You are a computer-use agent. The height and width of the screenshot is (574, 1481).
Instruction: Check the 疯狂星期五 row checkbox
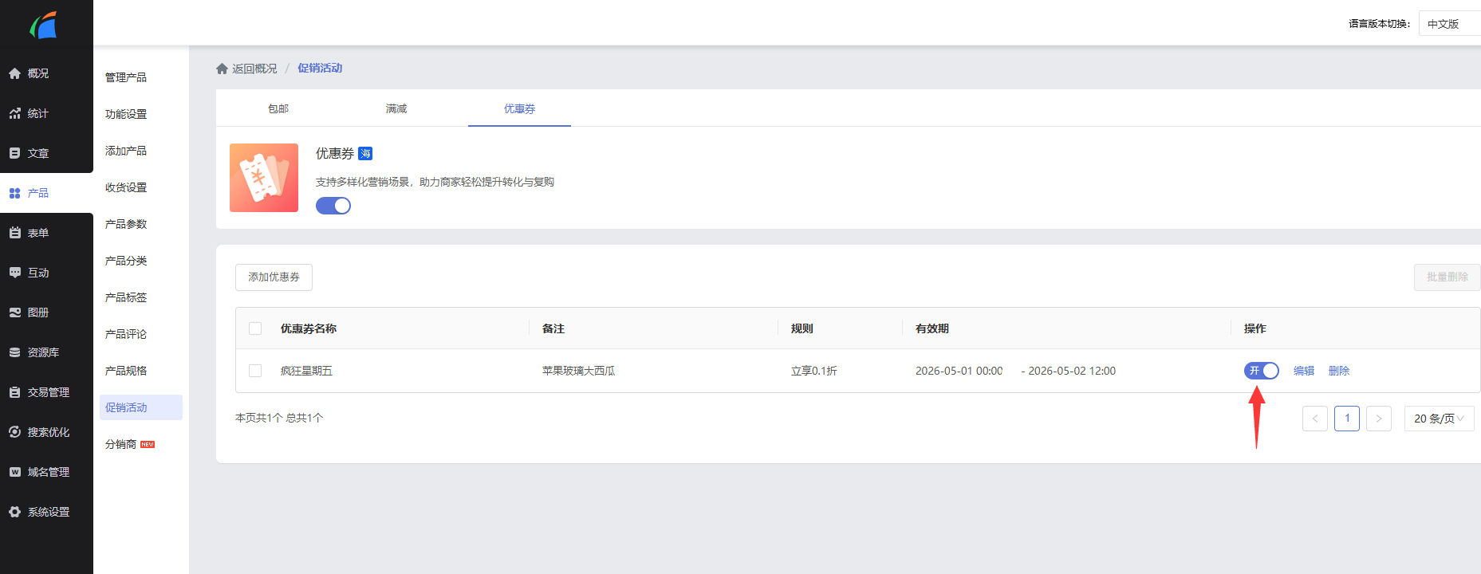point(255,371)
